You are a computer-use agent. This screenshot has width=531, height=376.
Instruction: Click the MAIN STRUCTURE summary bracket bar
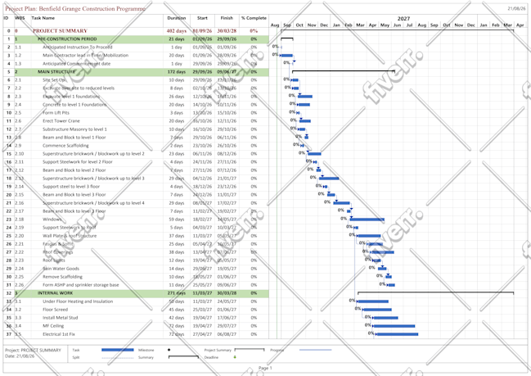click(344, 71)
